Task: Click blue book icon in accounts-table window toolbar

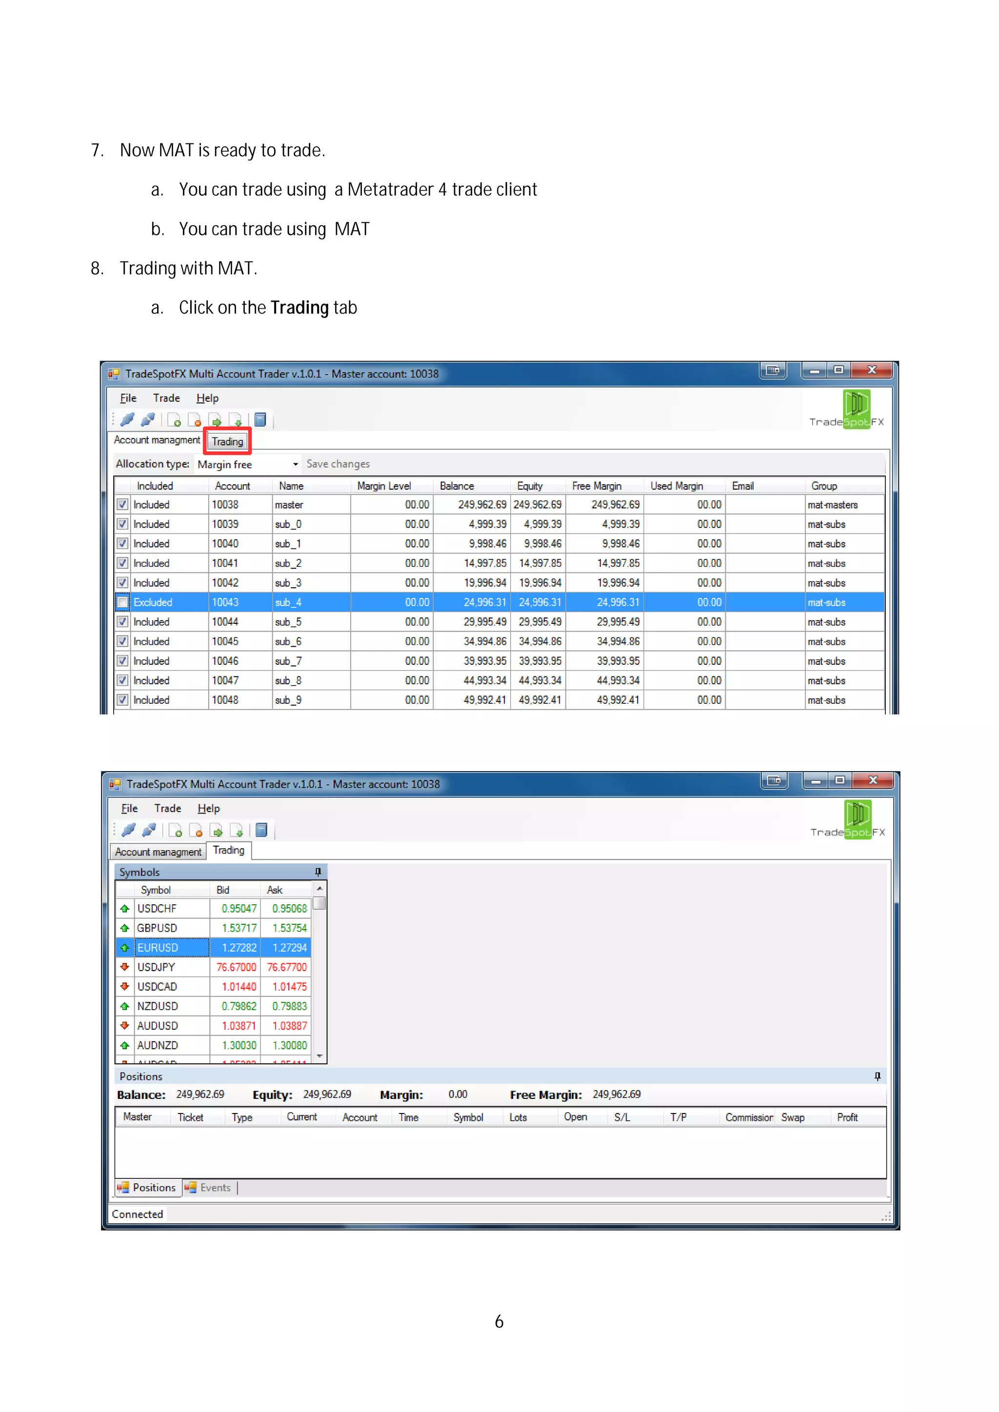Action: coord(260,420)
